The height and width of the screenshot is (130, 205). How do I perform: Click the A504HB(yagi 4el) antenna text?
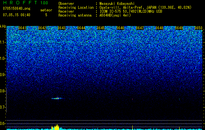pyautogui.click(x=115, y=15)
